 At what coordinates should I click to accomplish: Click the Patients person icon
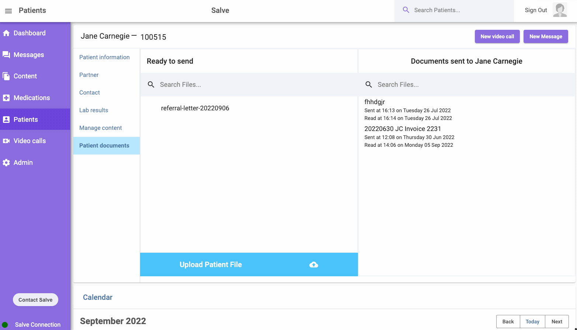click(6, 120)
